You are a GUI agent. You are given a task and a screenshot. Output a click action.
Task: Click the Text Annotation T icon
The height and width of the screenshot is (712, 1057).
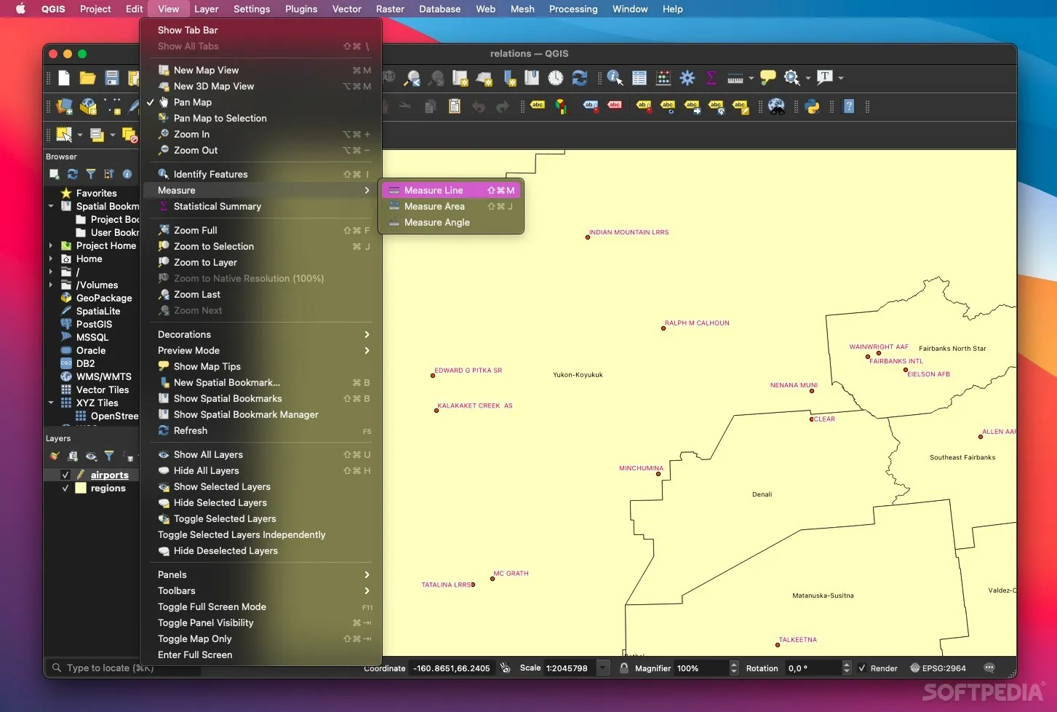[825, 77]
